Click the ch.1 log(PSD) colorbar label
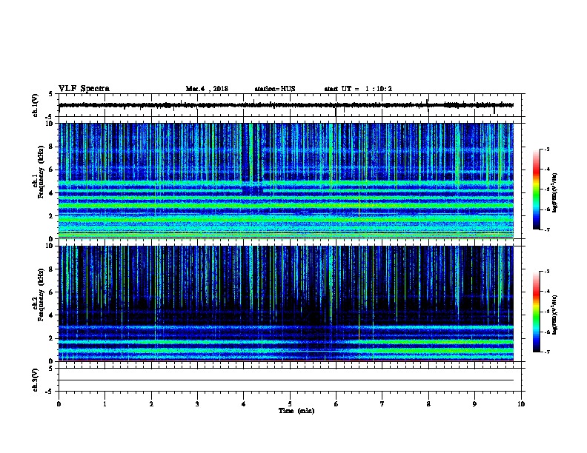This screenshot has width=587, height=453. pyautogui.click(x=555, y=192)
